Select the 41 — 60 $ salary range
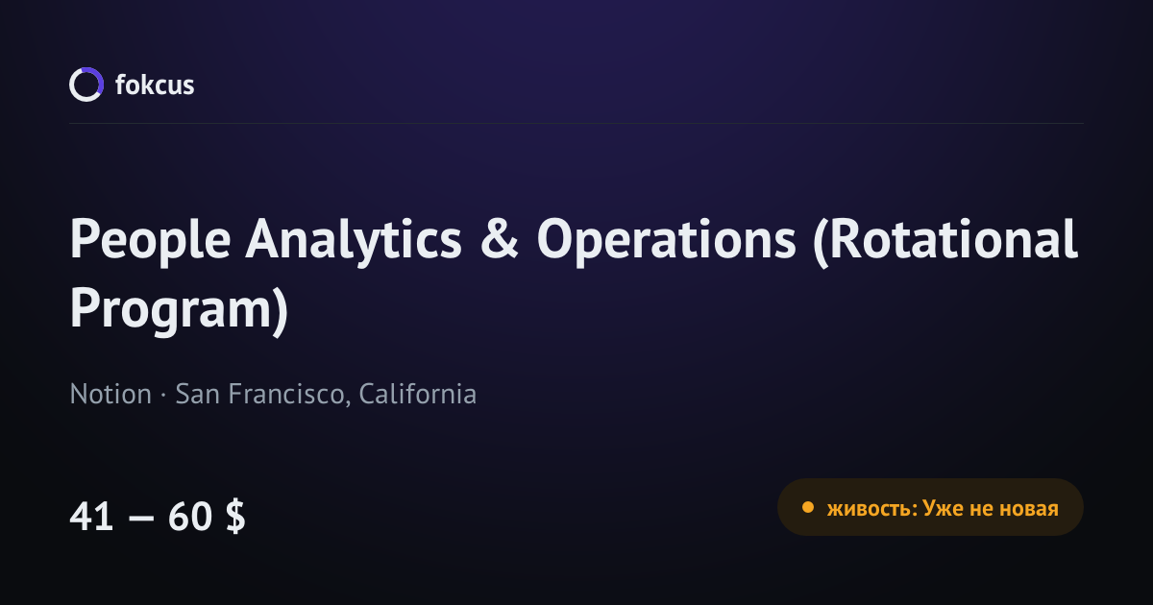The width and height of the screenshot is (1153, 605). pyautogui.click(x=158, y=518)
